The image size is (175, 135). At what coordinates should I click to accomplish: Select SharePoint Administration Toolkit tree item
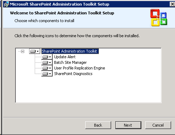[x=70, y=51]
